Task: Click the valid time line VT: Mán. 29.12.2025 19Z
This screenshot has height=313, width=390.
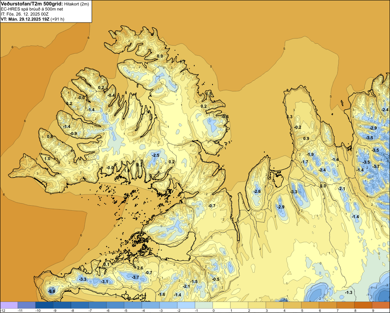Action: click(x=25, y=19)
